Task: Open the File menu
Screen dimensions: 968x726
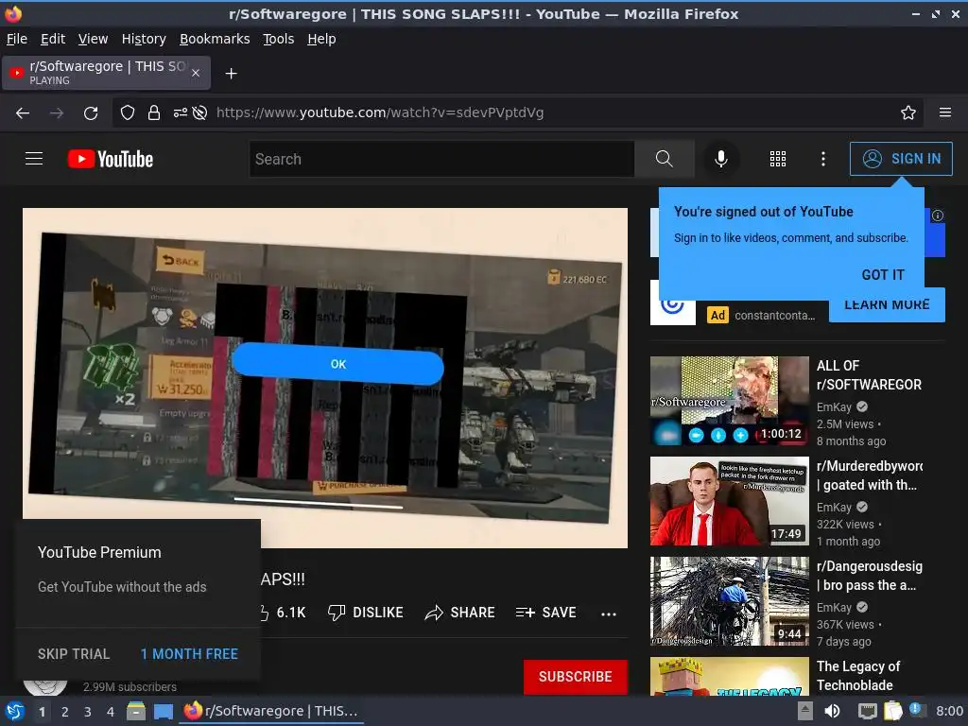Action: click(x=17, y=39)
